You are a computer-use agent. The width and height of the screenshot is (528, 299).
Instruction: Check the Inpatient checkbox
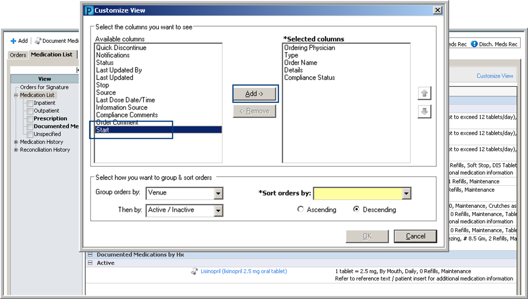[30, 103]
